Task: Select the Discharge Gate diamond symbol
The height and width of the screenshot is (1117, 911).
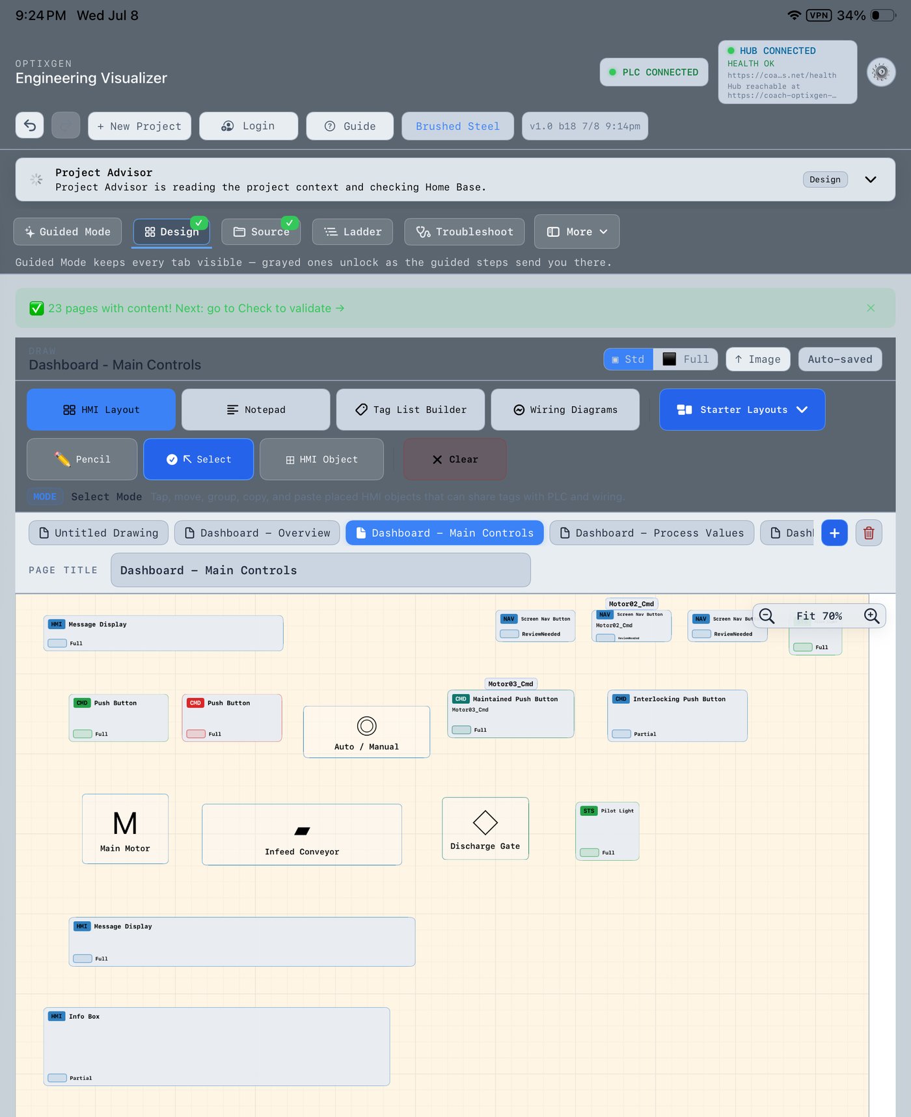Action: click(x=485, y=828)
